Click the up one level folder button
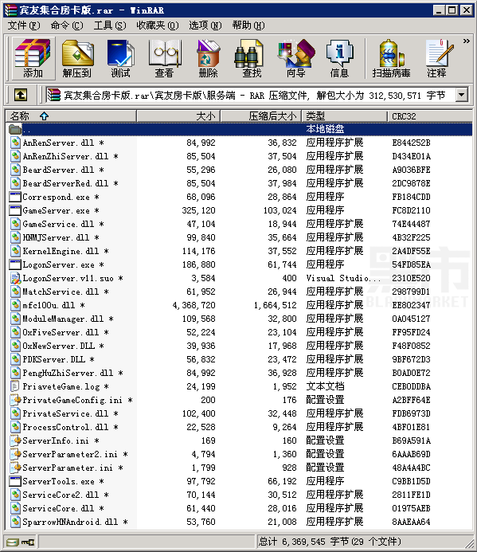This screenshot has height=552, width=477. 21,95
